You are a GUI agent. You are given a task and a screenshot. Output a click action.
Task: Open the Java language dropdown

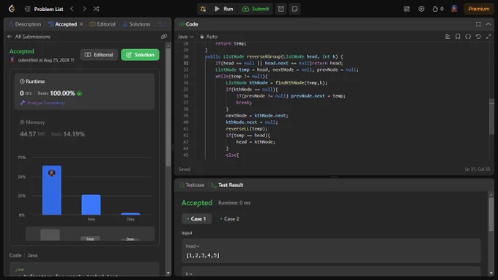[186, 37]
